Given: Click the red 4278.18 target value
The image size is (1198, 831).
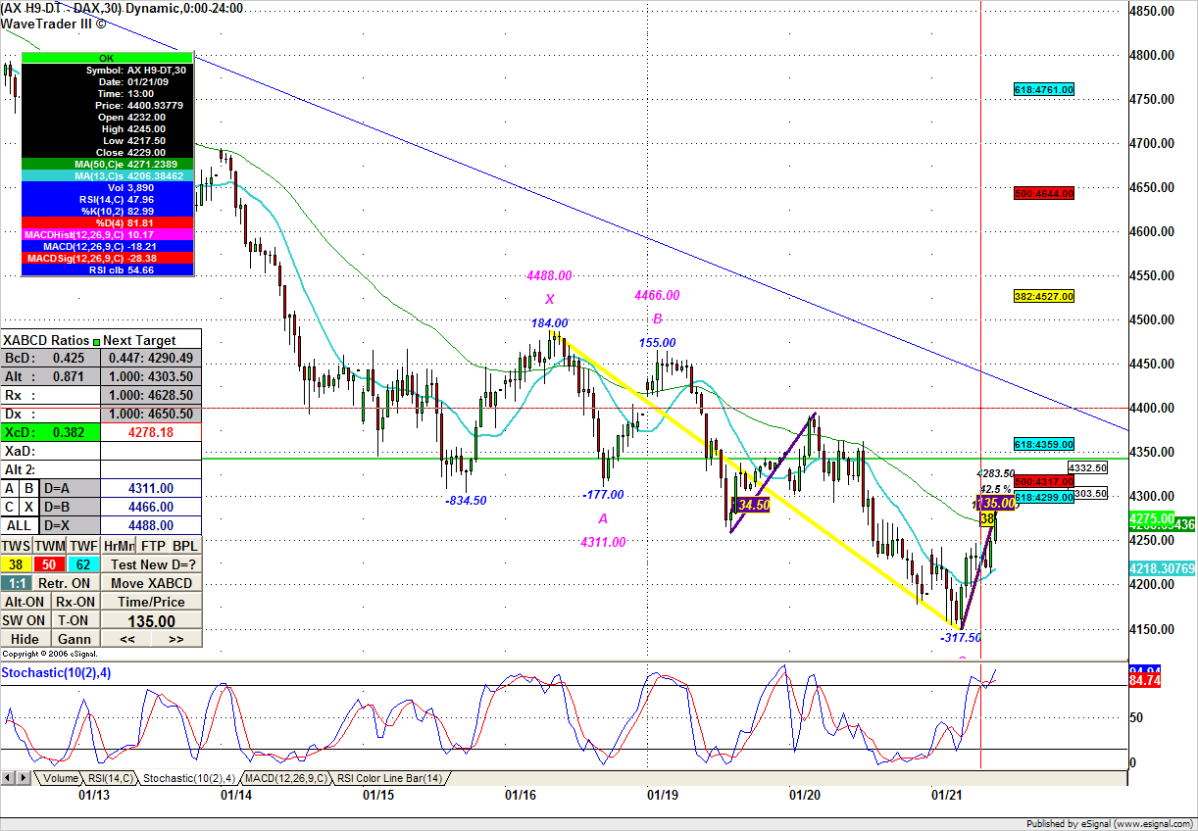Looking at the screenshot, I should tap(151, 432).
